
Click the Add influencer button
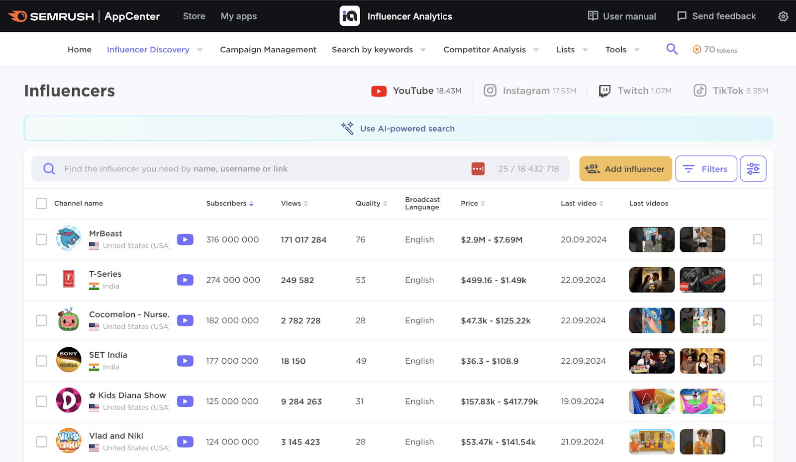click(625, 169)
